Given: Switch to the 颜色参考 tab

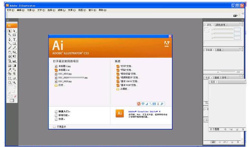Looking at the screenshot, I should pos(221,25).
